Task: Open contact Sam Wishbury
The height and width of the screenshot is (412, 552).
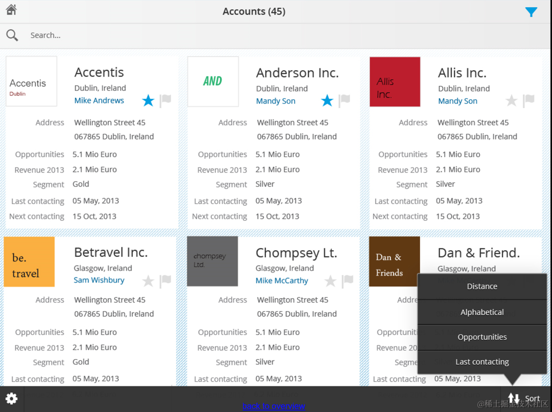Action: pyautogui.click(x=99, y=280)
